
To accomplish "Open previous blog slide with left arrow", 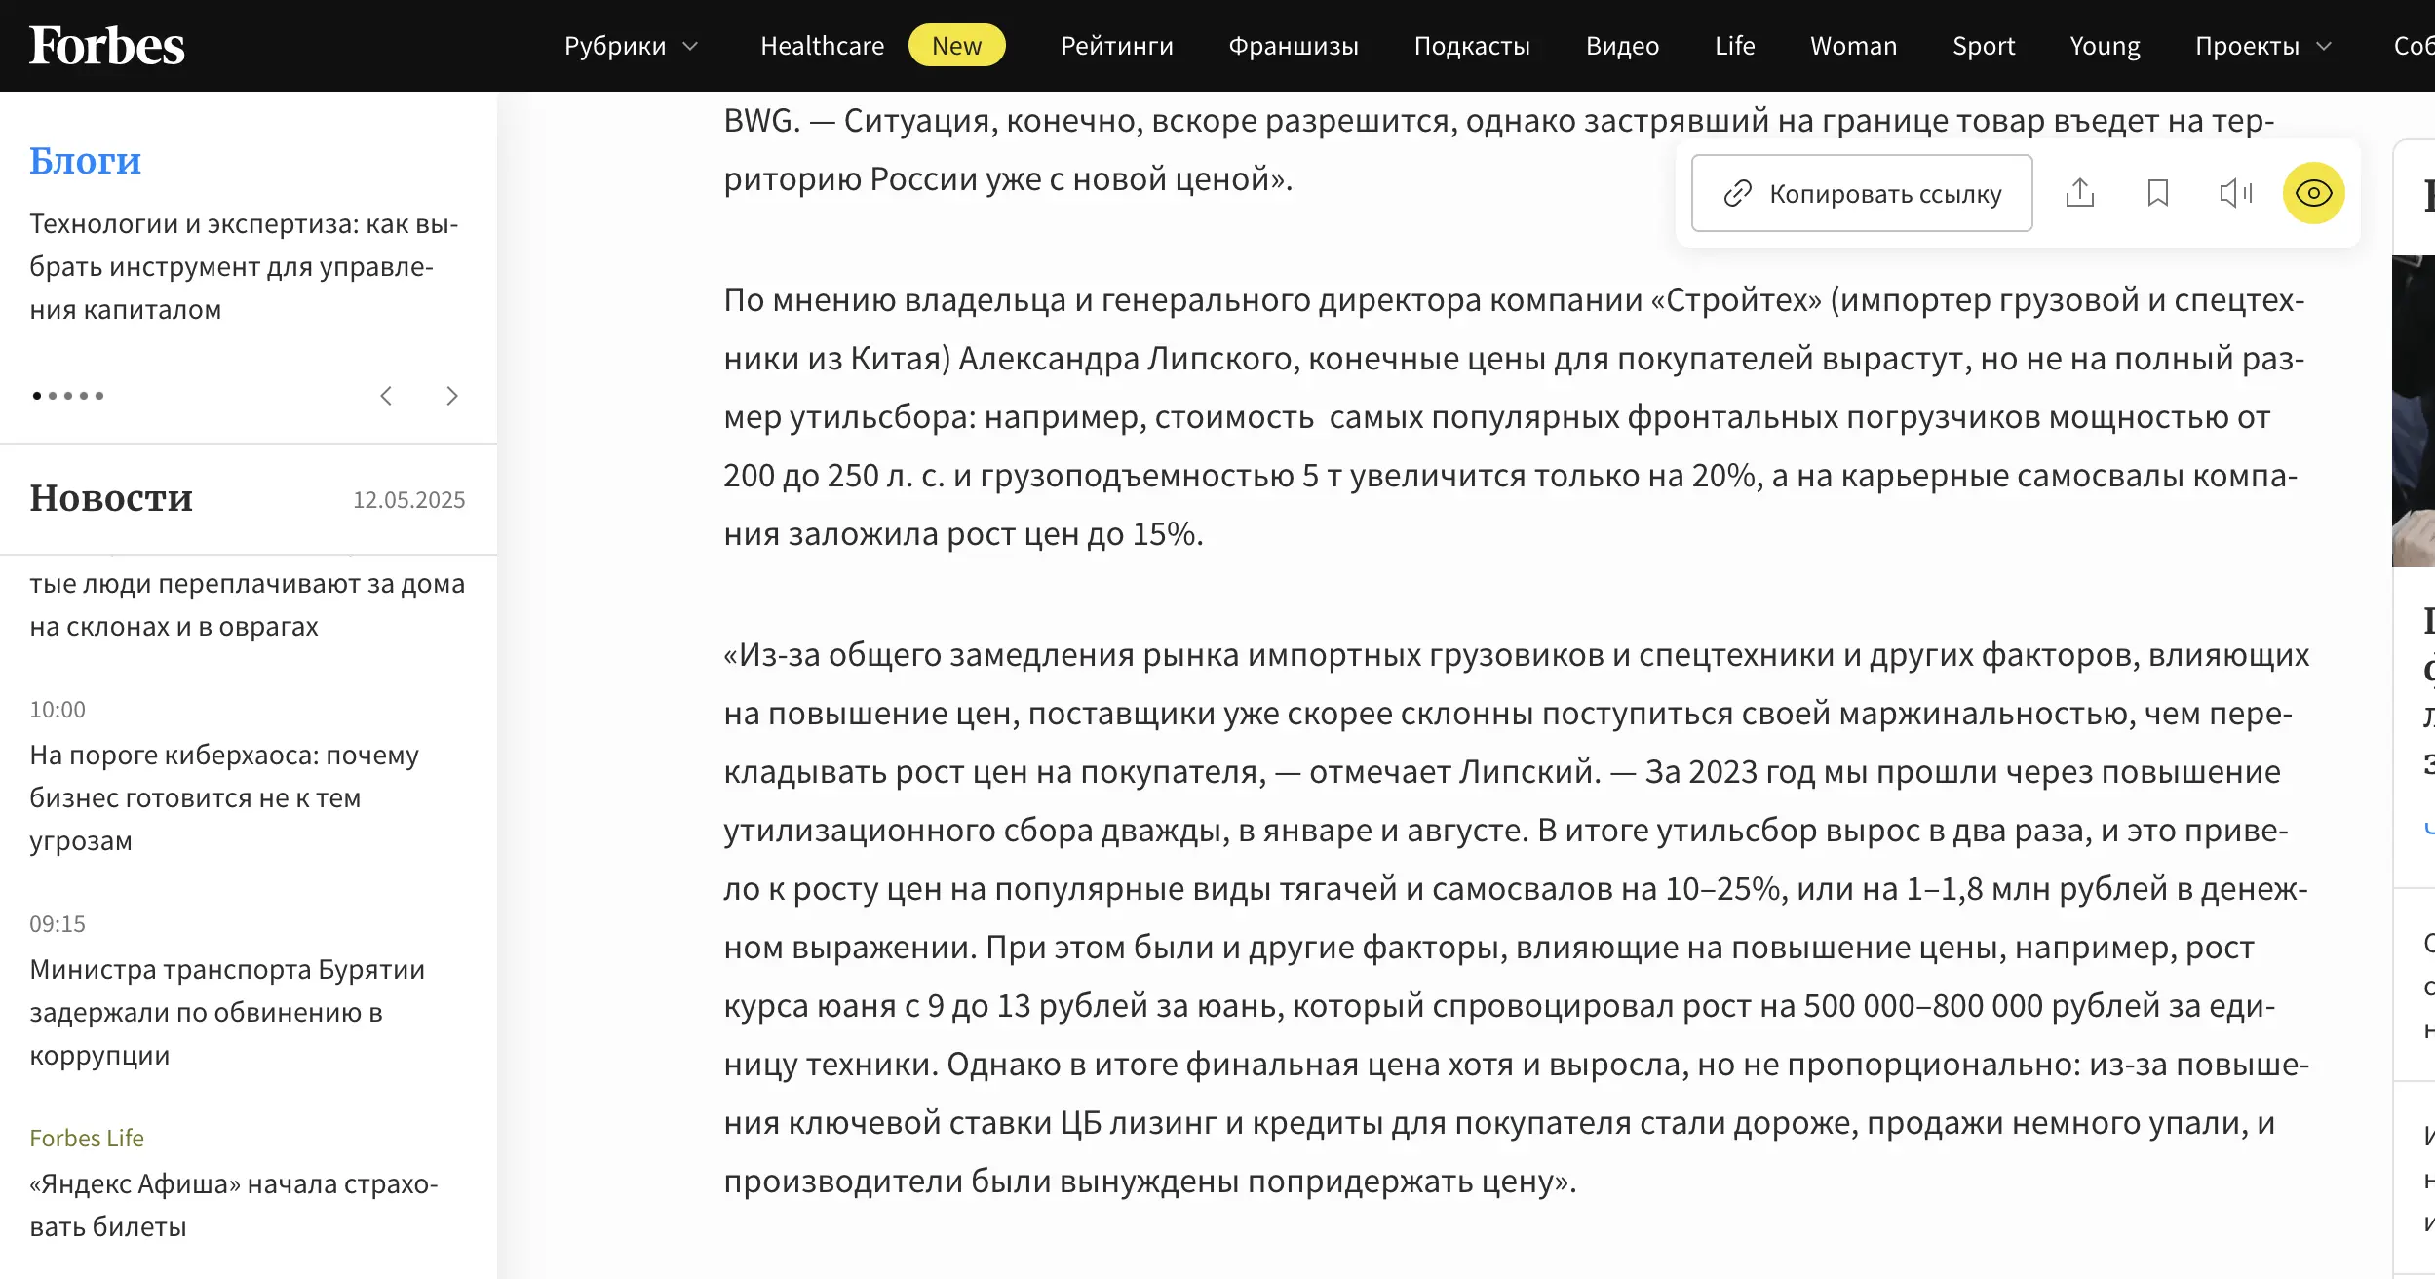I will tap(386, 396).
